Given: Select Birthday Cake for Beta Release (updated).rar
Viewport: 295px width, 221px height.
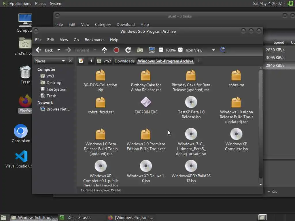Looking at the screenshot, I should (191, 81).
